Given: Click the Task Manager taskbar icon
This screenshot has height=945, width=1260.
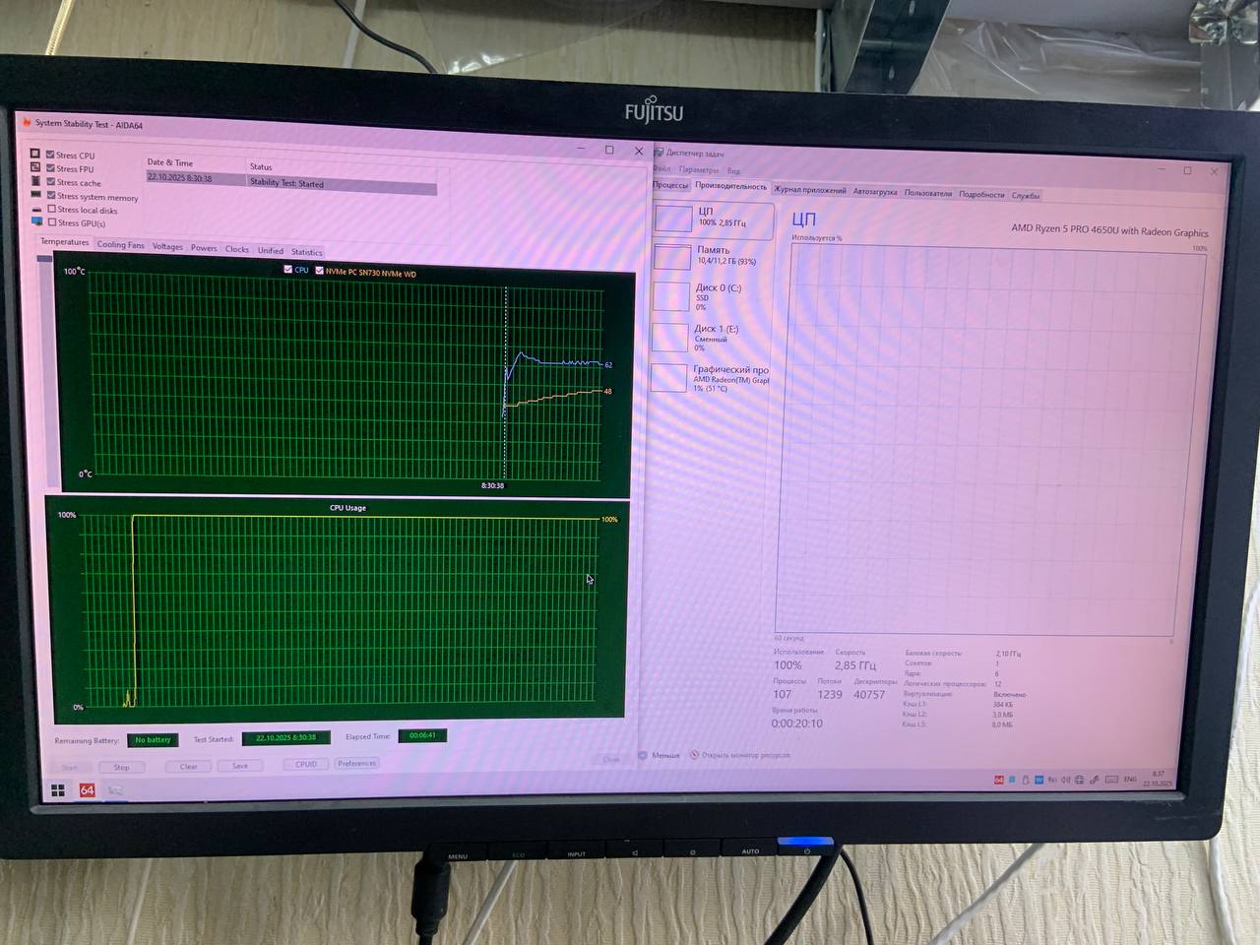Looking at the screenshot, I should pos(115,789).
